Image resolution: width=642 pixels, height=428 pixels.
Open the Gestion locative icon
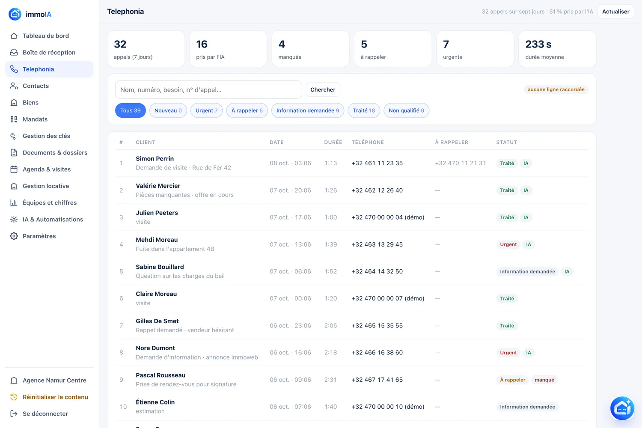(14, 186)
